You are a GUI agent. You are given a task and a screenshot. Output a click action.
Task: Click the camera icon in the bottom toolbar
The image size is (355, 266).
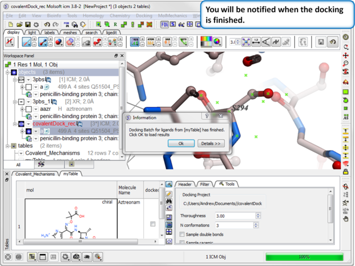[x=76, y=257]
